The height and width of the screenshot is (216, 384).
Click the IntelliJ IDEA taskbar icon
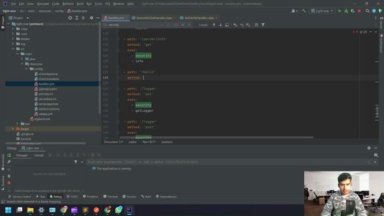click(130, 210)
